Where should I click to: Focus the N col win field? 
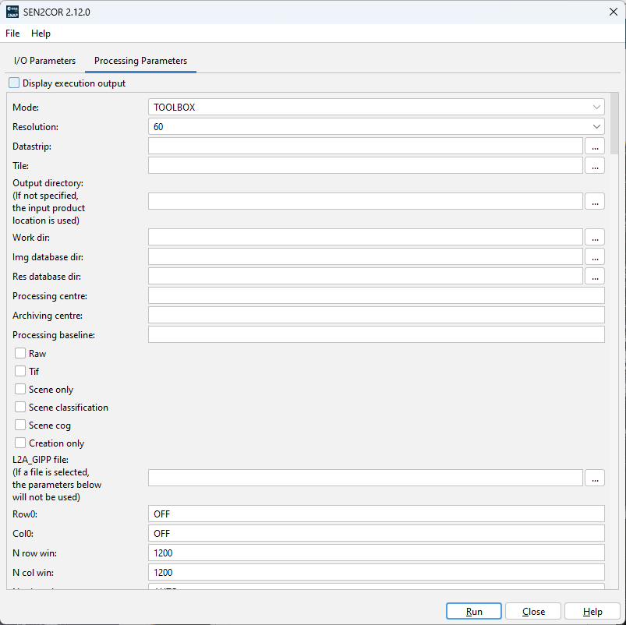(x=376, y=572)
